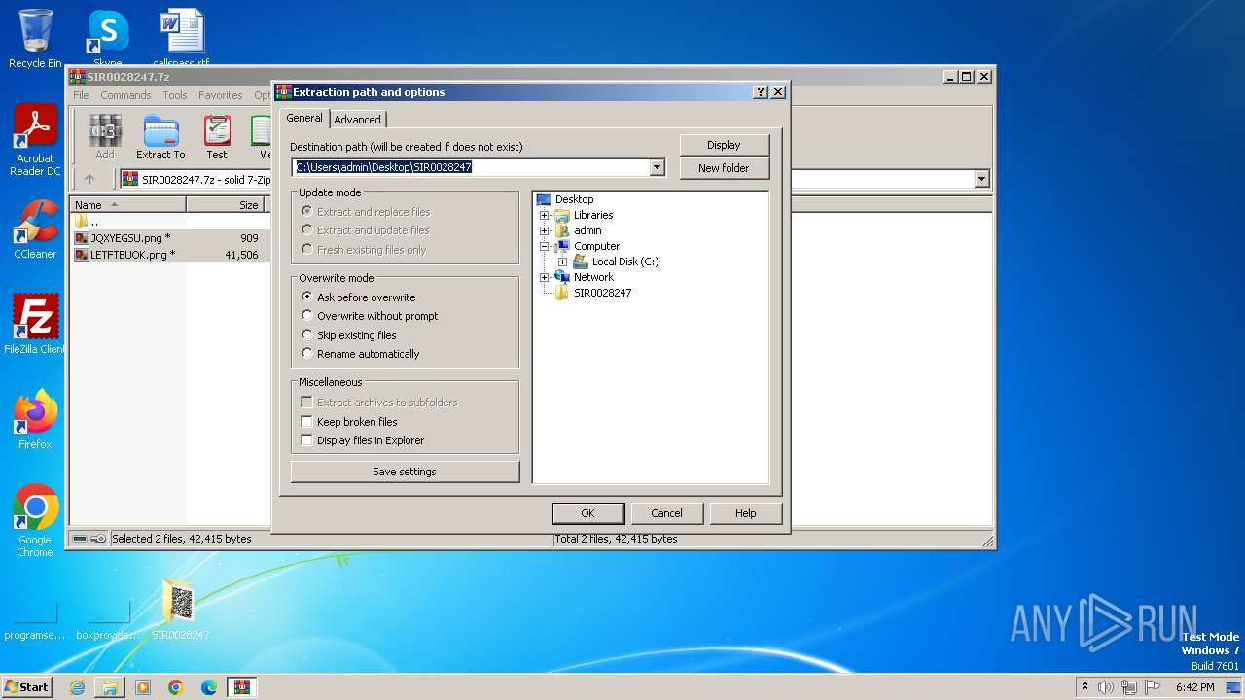Click the Extract To toolbar icon
Image resolution: width=1245 pixels, height=700 pixels.
160,136
